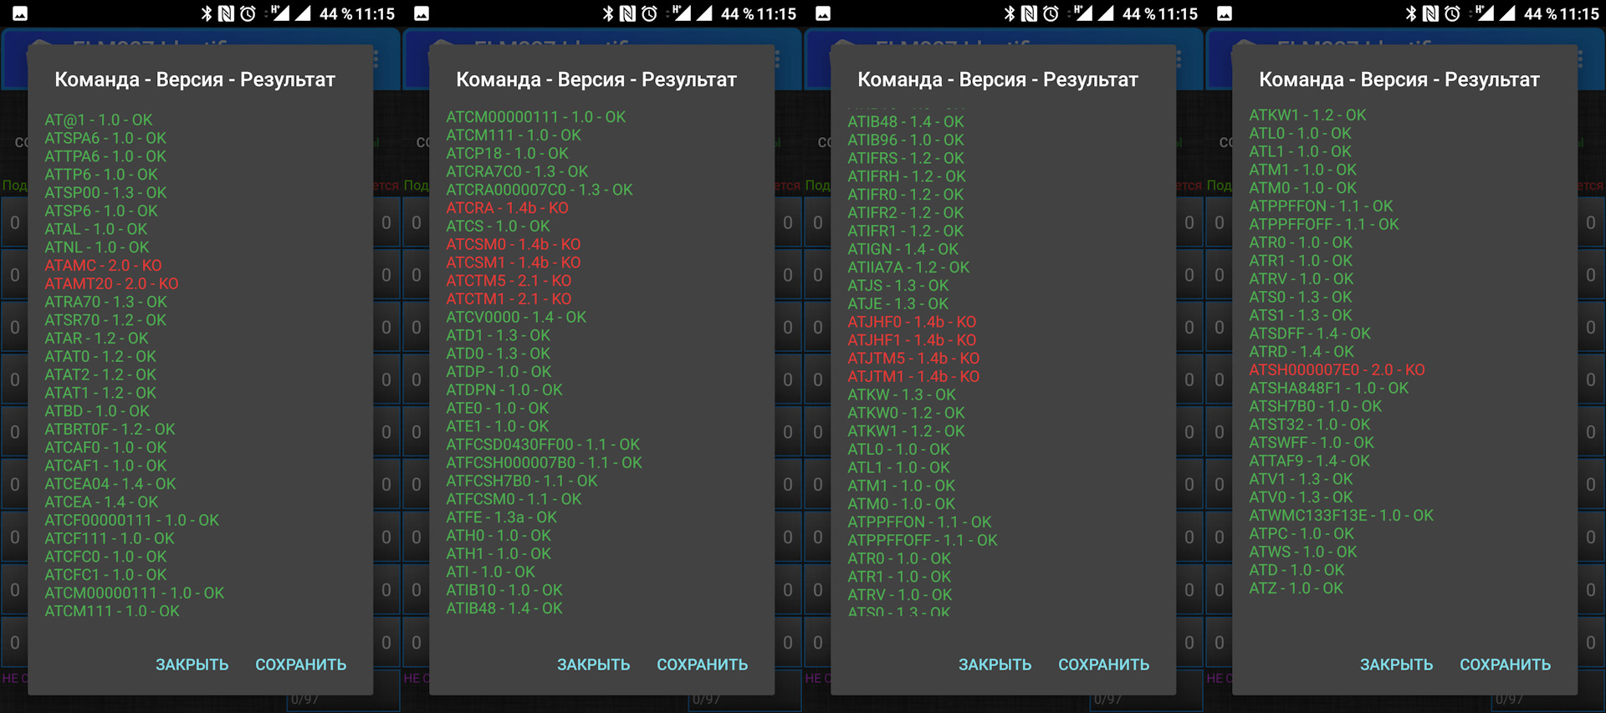
Task: Tap СОХРАНИТЬ in the dialog containing ATJHF0
Action: coord(1103,665)
